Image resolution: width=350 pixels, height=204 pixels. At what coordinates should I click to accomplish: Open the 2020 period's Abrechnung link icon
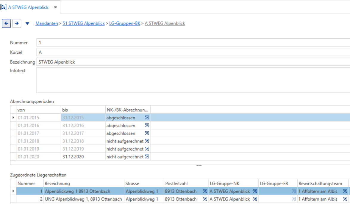(x=147, y=156)
